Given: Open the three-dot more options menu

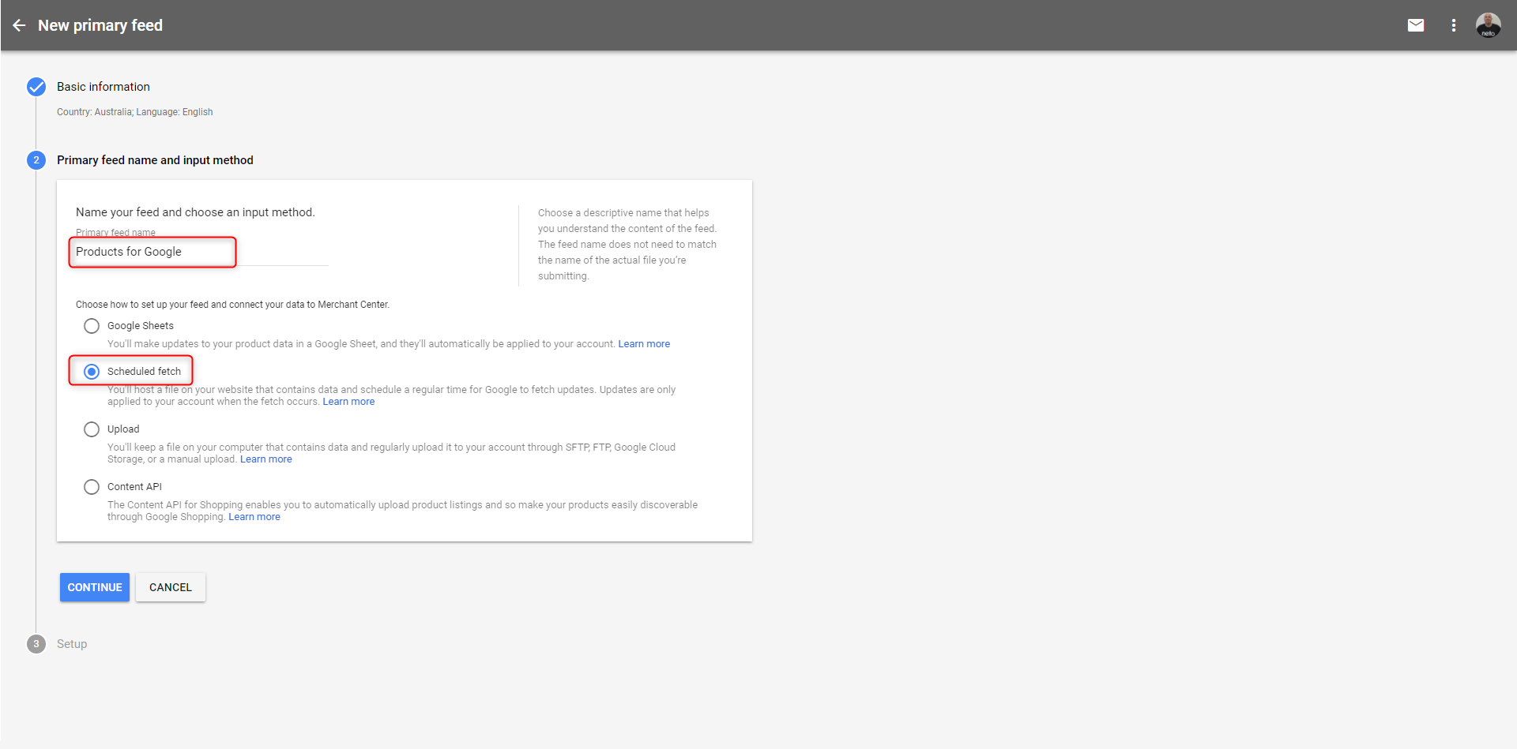Looking at the screenshot, I should pyautogui.click(x=1453, y=25).
